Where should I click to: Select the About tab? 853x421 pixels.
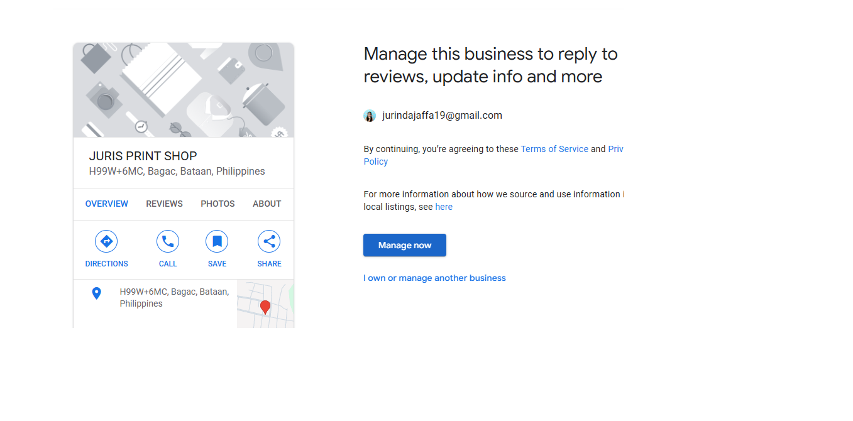(267, 204)
